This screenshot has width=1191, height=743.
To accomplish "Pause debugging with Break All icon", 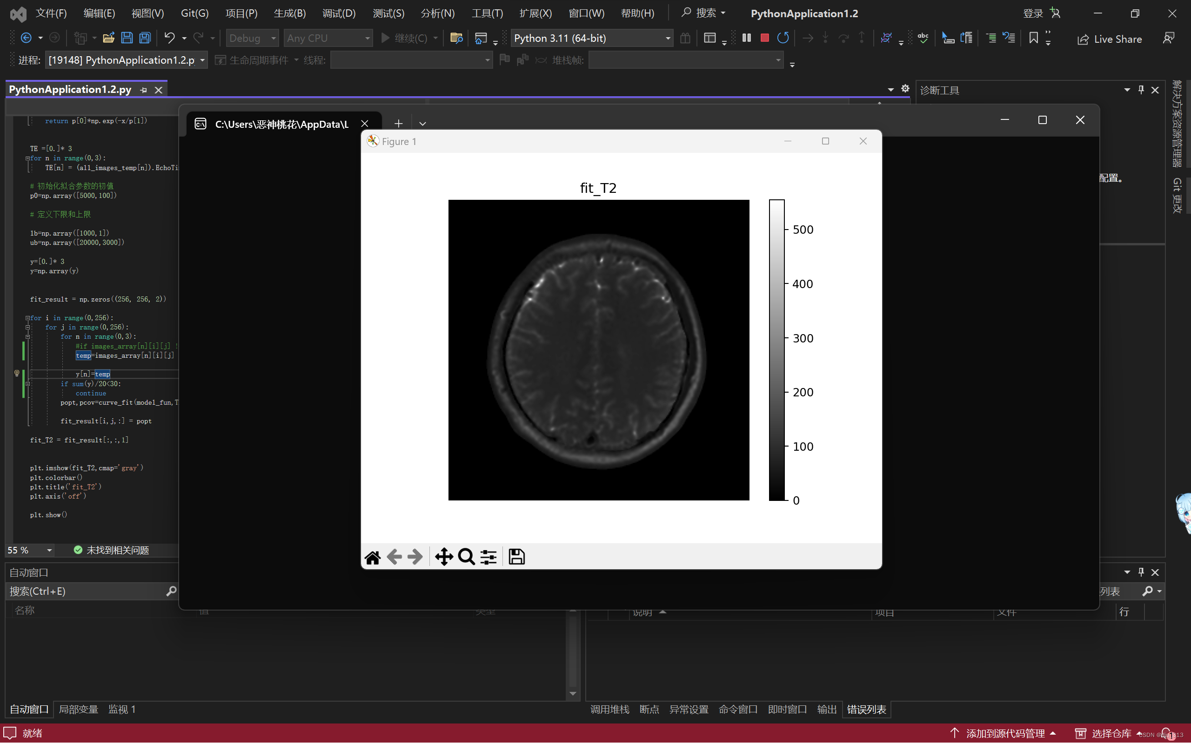I will coord(746,38).
